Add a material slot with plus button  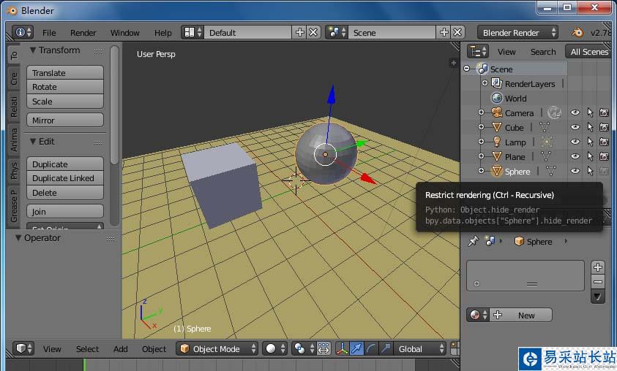[x=598, y=267]
